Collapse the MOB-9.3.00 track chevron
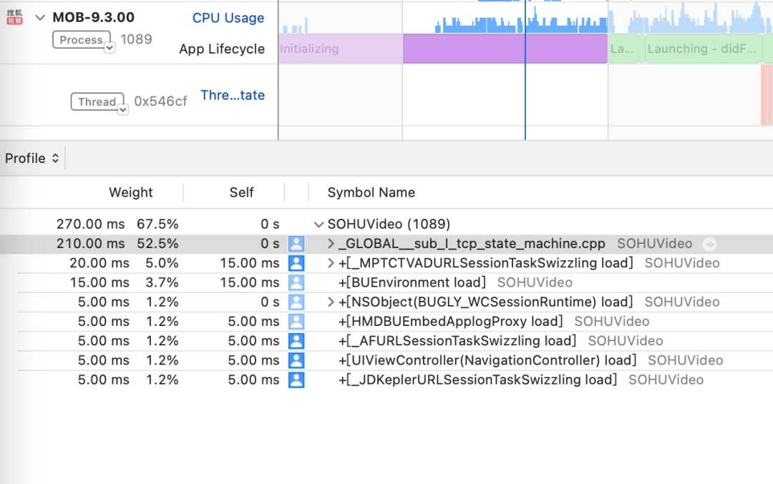Screen dimensions: 773x484 (x=40, y=18)
